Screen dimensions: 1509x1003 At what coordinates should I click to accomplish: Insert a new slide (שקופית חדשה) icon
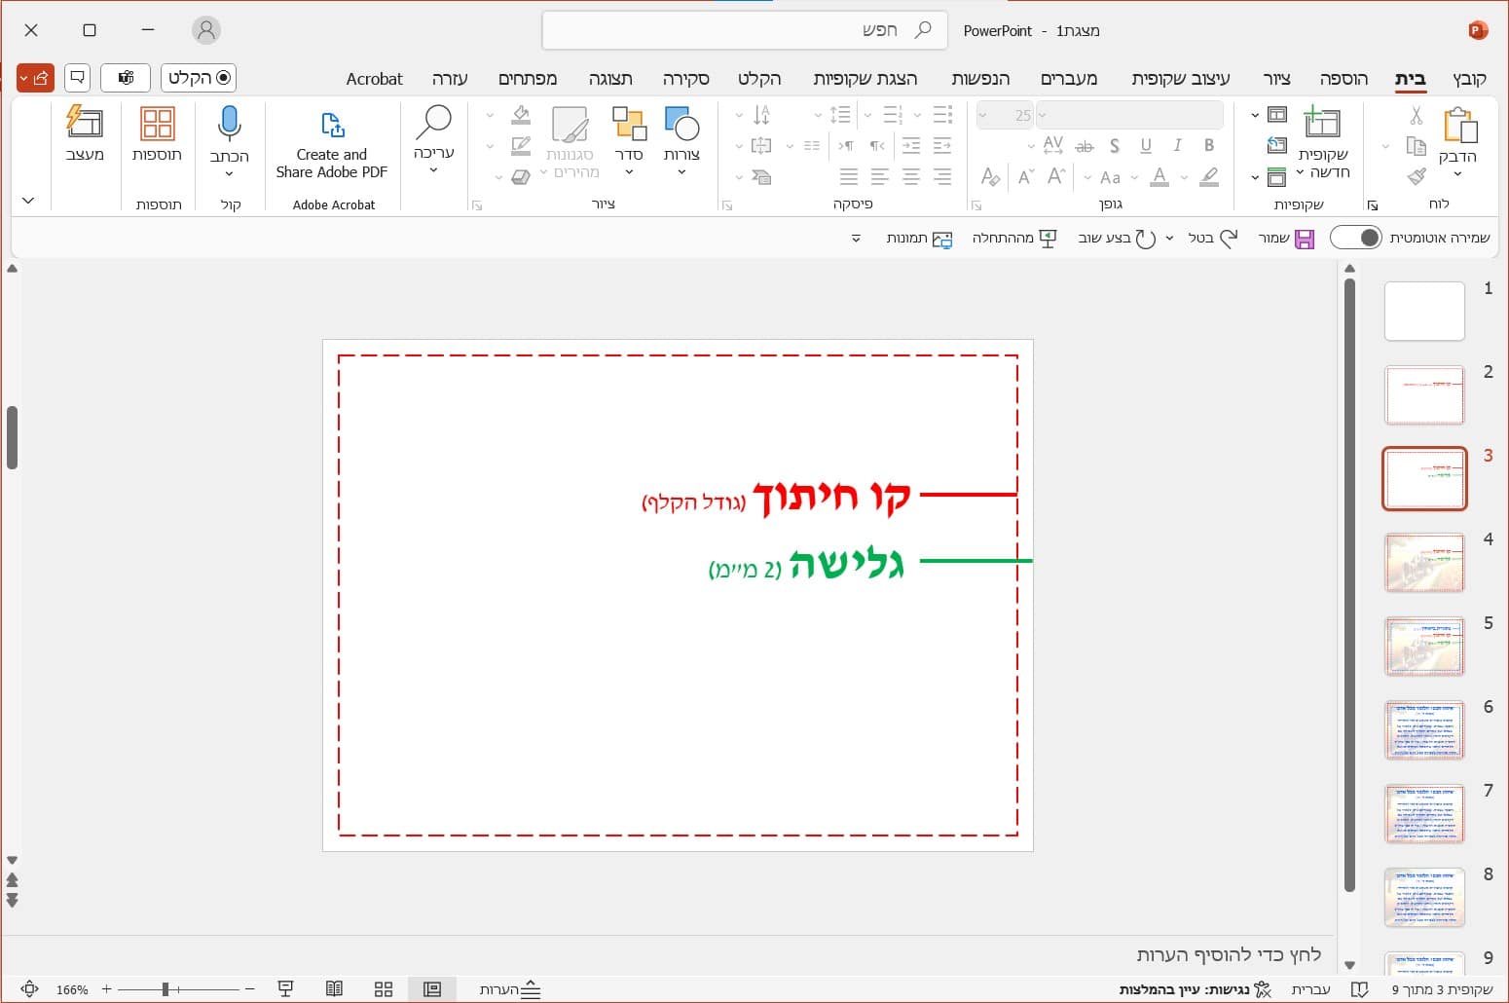[1322, 125]
